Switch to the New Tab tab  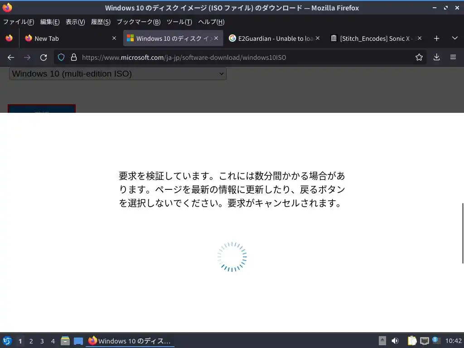(70, 38)
